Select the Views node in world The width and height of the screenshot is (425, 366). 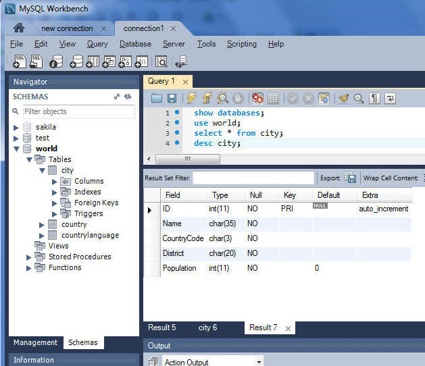[58, 246]
